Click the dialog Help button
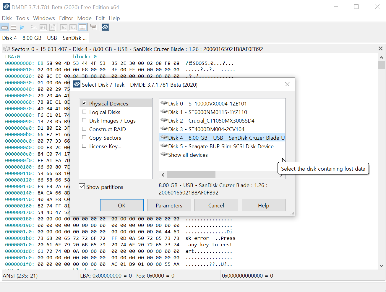Image resolution: width=386 pixels, height=292 pixels. click(263, 205)
